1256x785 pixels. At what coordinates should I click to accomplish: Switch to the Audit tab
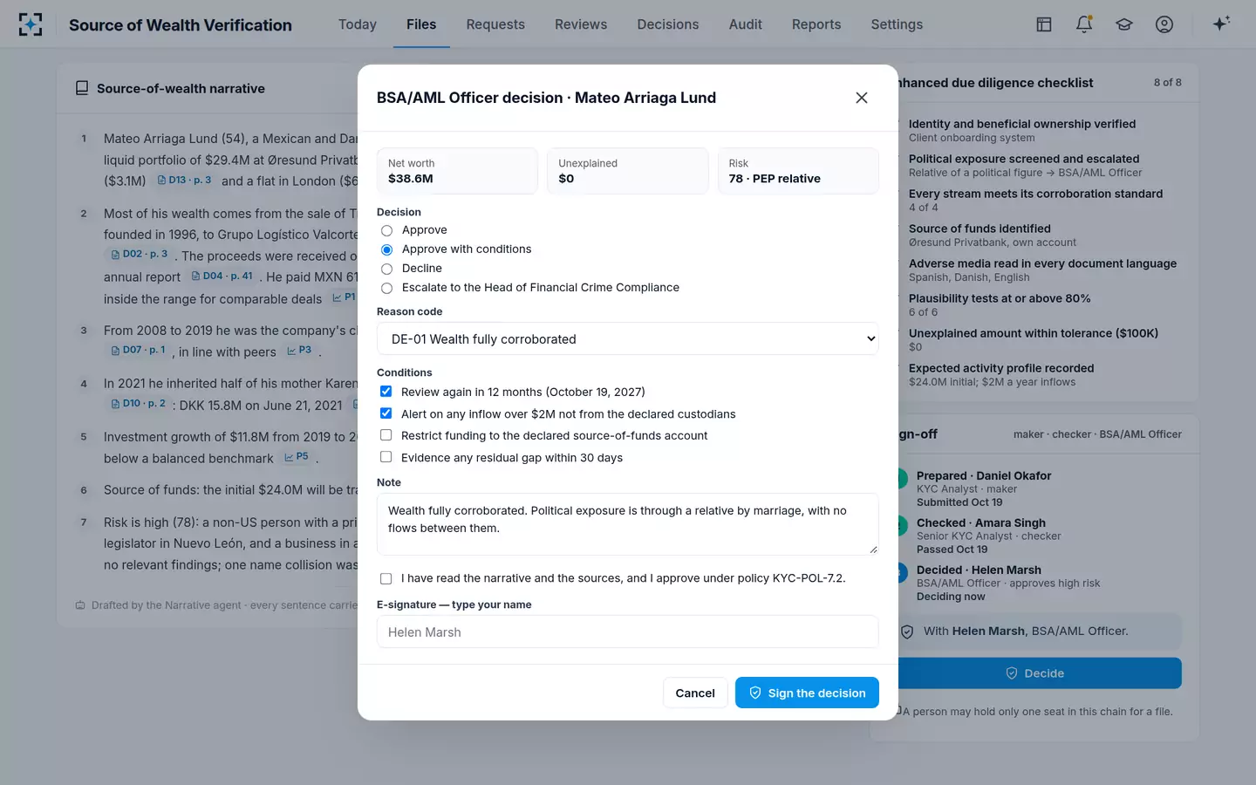tap(746, 24)
